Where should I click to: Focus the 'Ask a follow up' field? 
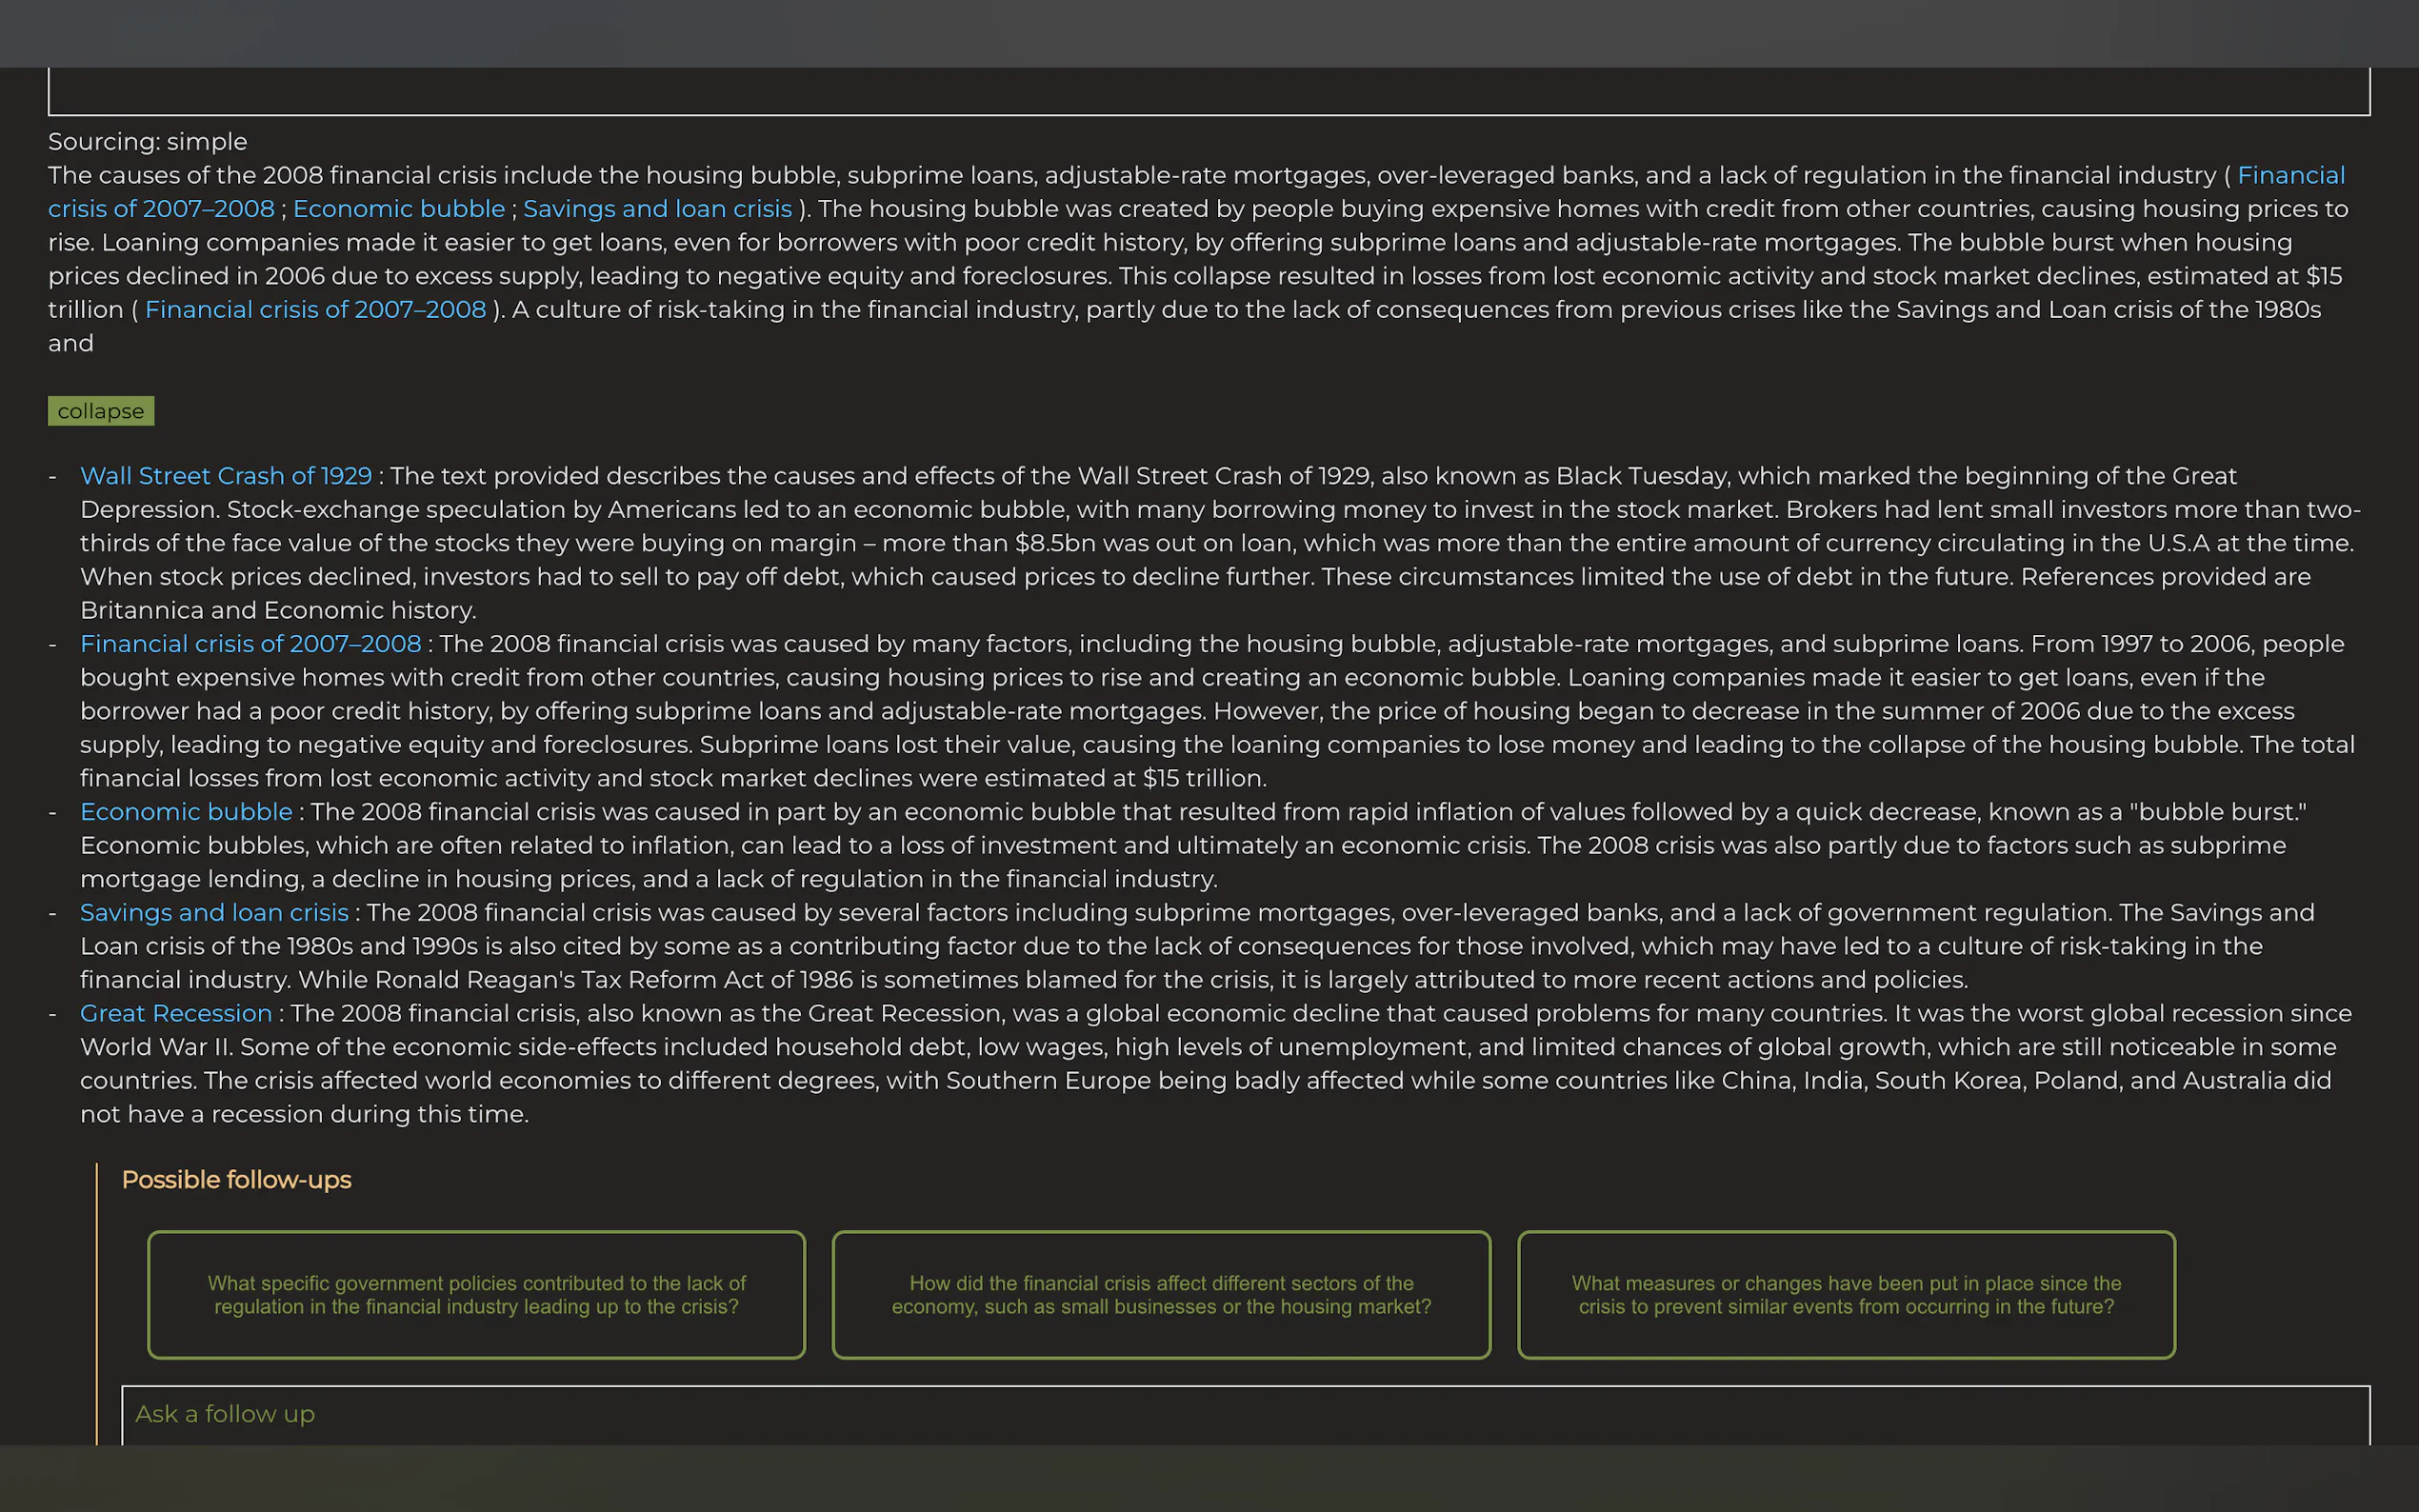[x=1244, y=1414]
